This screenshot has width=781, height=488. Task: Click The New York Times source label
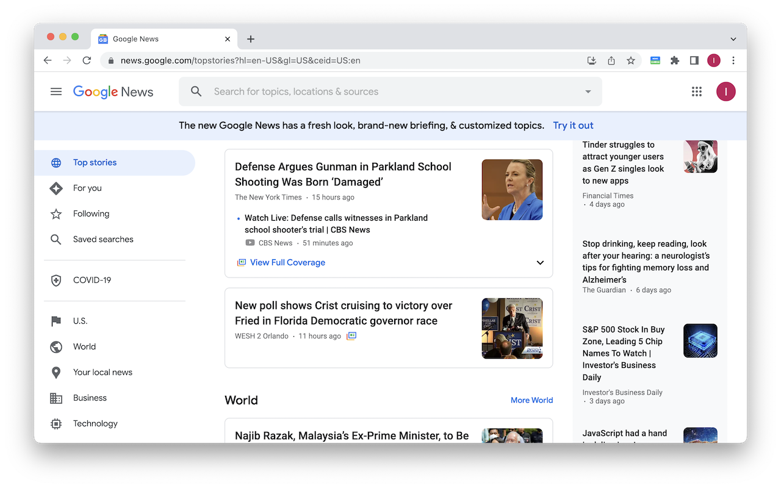click(x=268, y=197)
